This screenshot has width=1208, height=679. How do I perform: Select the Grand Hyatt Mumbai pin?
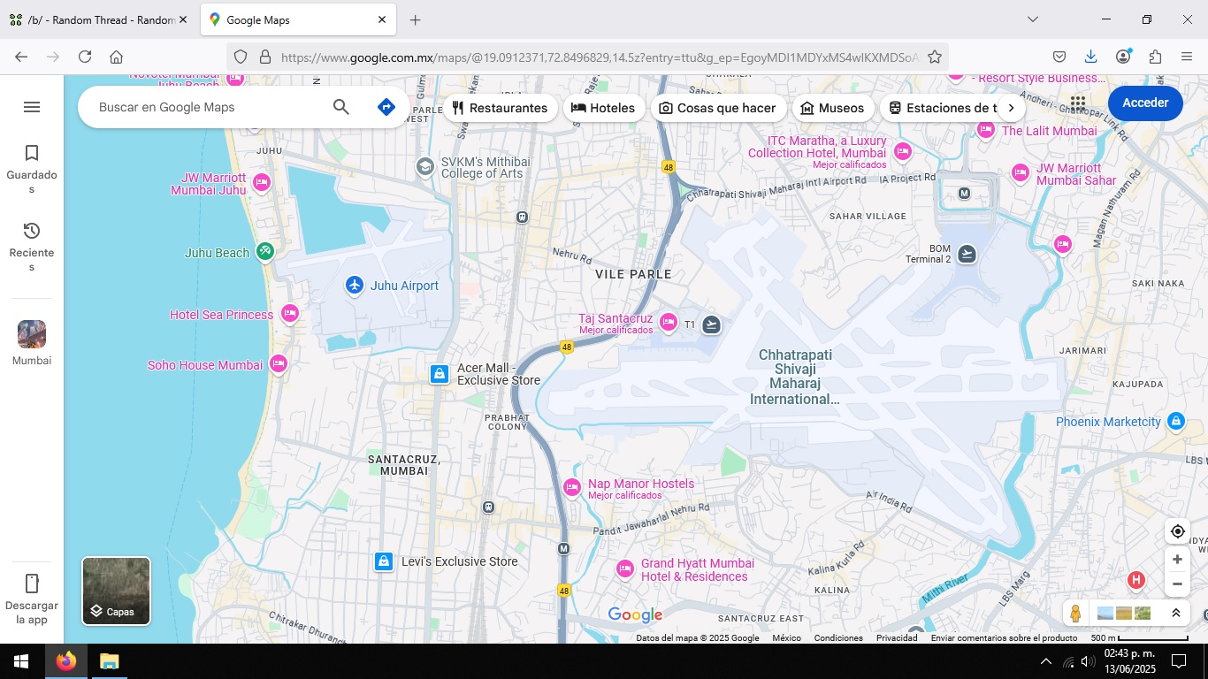point(625,569)
